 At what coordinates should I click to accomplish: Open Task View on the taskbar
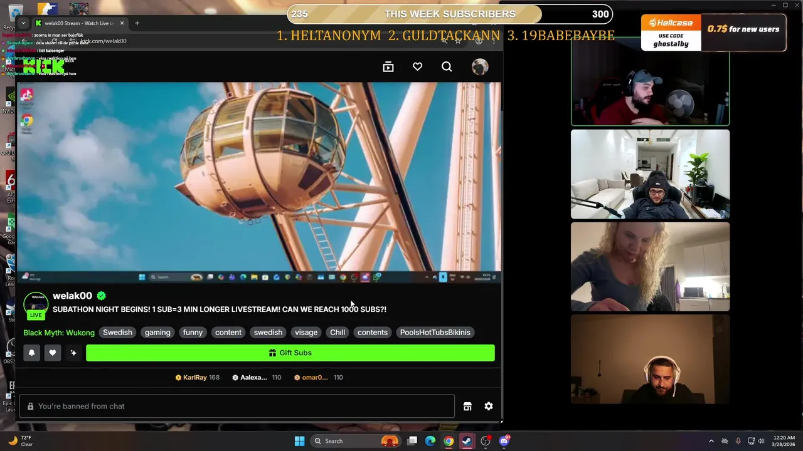click(412, 441)
